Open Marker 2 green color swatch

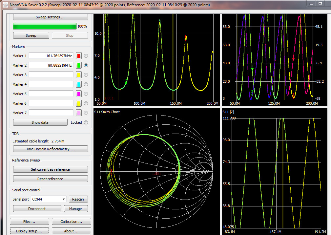click(x=79, y=65)
